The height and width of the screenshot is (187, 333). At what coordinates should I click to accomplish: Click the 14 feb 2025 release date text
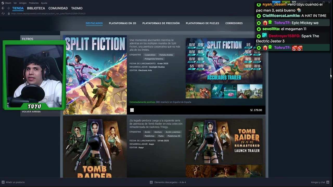163,141
